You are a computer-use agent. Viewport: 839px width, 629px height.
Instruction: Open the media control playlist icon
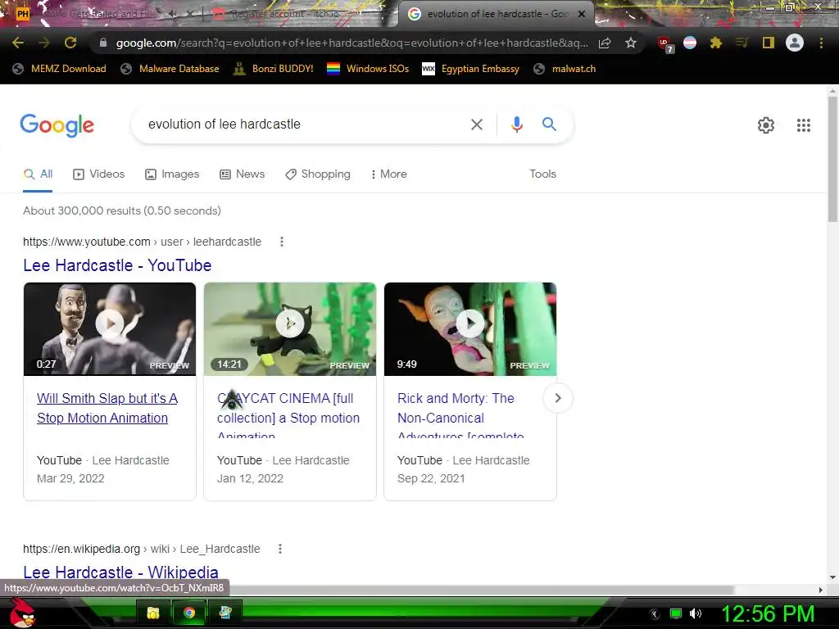741,43
